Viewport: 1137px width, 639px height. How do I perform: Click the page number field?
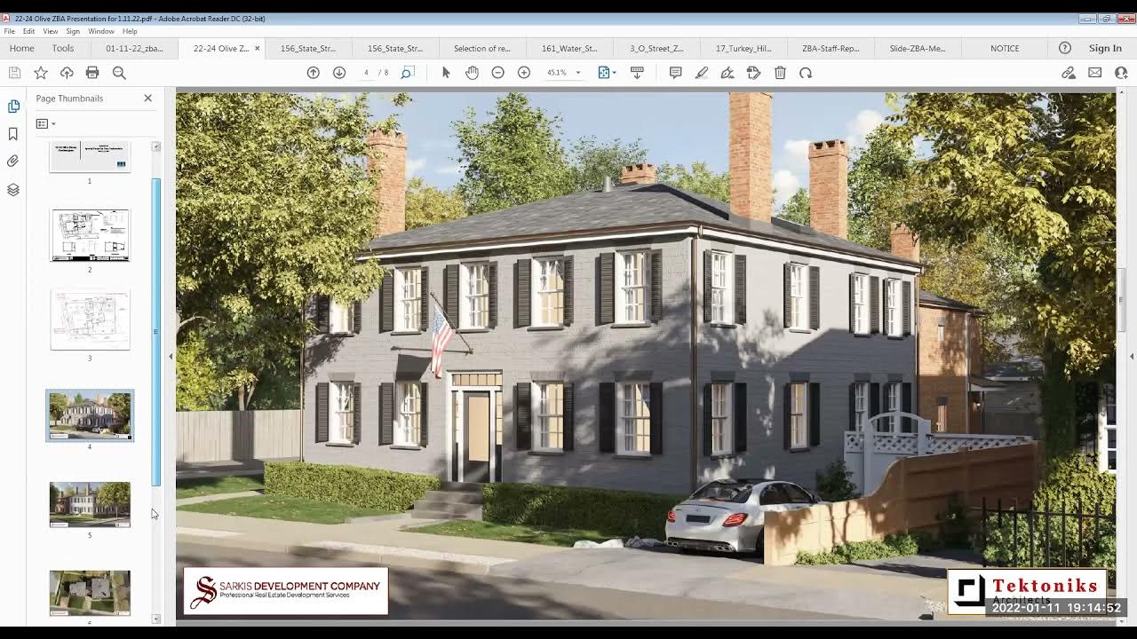(366, 73)
